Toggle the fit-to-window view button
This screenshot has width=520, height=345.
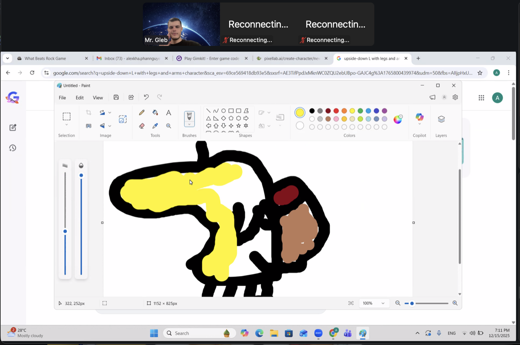click(x=351, y=303)
